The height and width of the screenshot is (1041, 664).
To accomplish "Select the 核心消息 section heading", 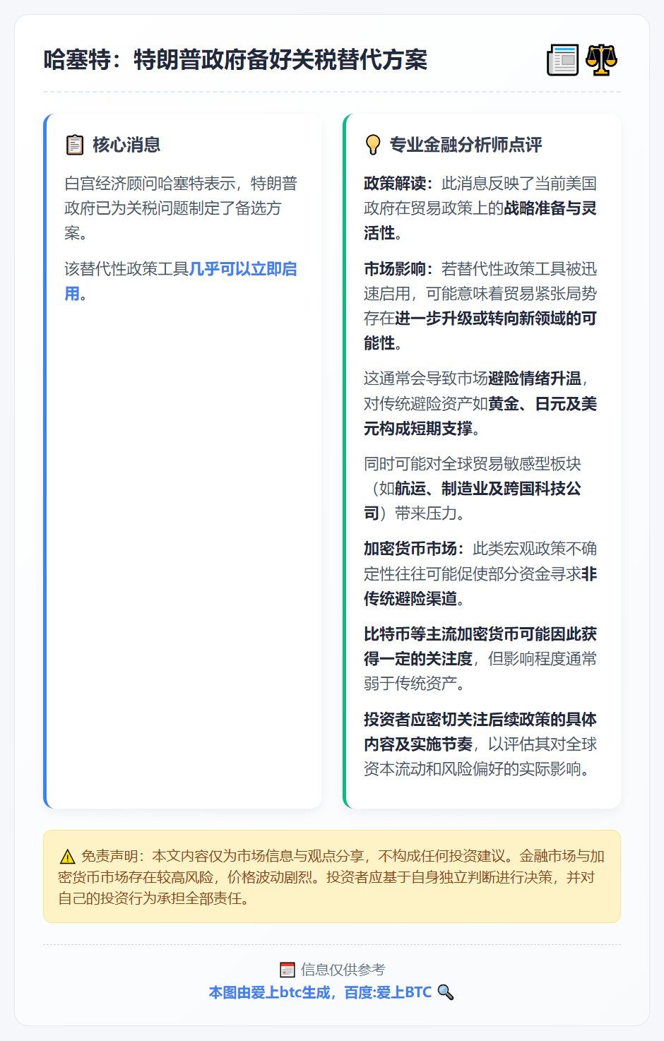I will (126, 145).
